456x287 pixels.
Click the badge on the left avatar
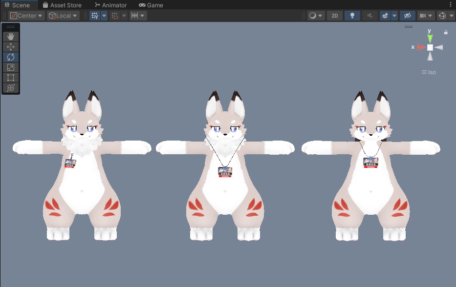(x=70, y=164)
